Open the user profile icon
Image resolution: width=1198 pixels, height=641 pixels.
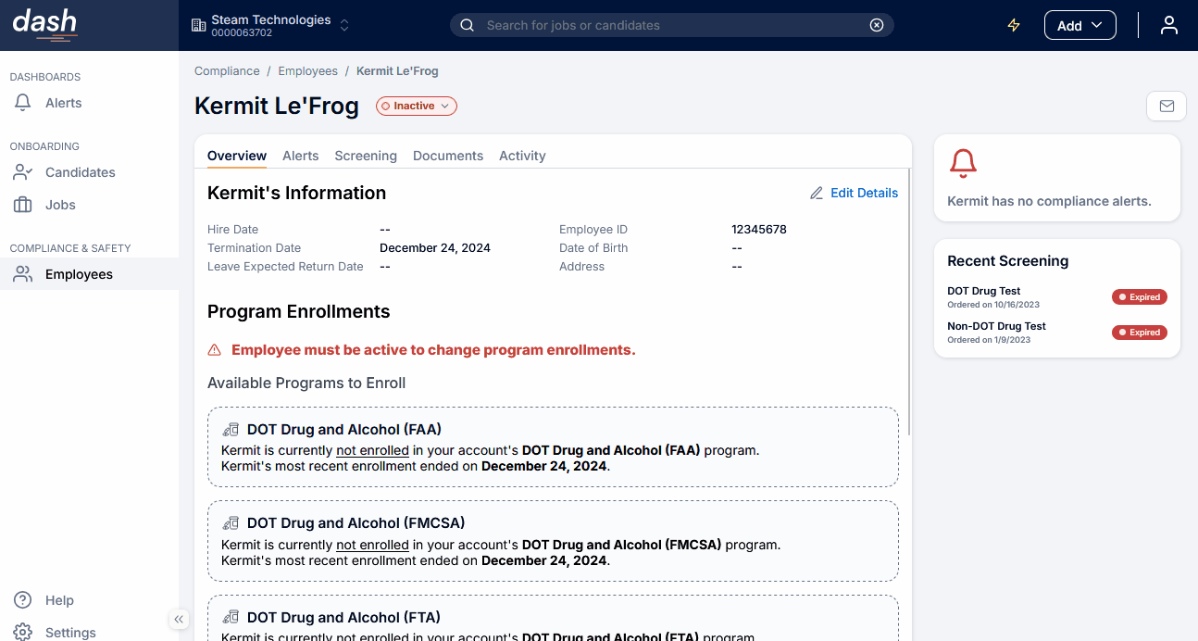click(1168, 25)
